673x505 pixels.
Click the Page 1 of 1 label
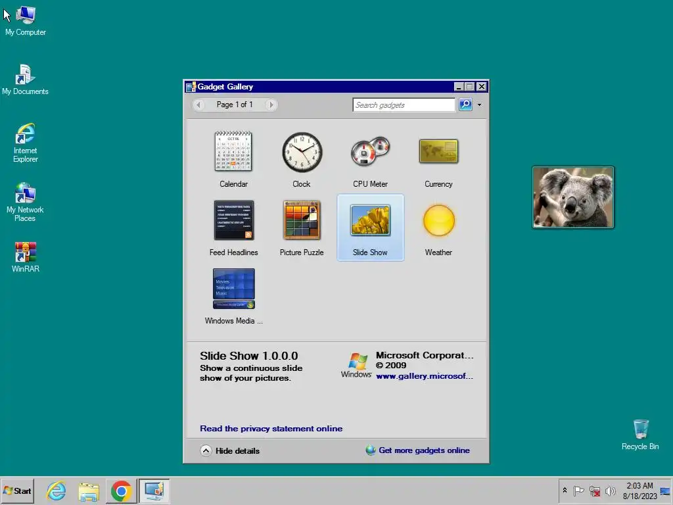[x=235, y=105]
